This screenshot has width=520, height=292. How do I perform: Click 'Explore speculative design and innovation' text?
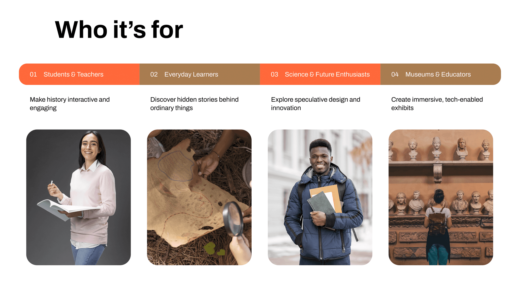[315, 104]
